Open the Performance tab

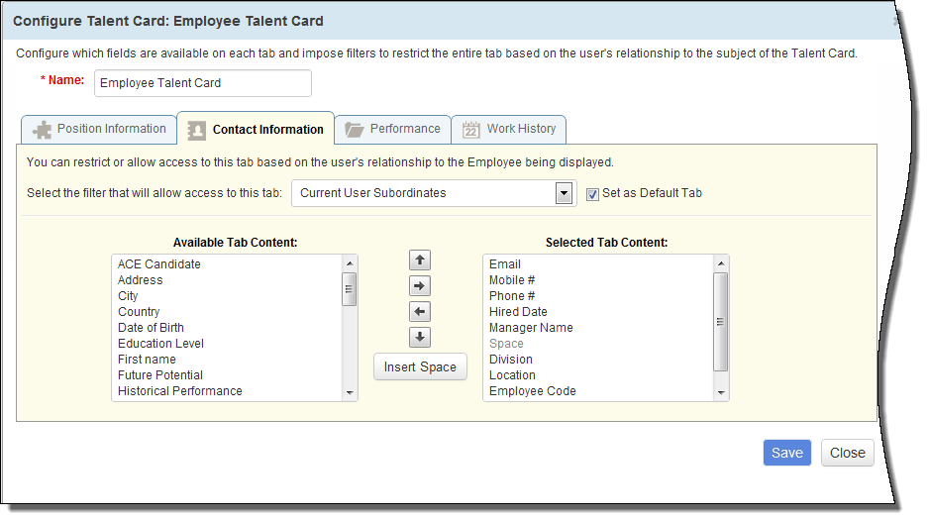coord(392,129)
